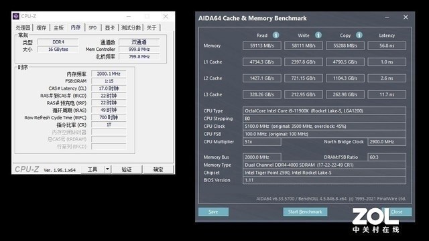This screenshot has width=429, height=241.
Task: Click CAS# Latency 17.0 时钟 value
Action: pos(109,88)
